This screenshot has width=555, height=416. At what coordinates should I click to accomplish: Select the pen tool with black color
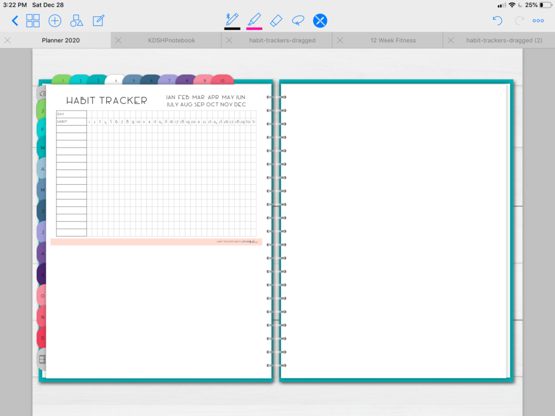point(232,19)
